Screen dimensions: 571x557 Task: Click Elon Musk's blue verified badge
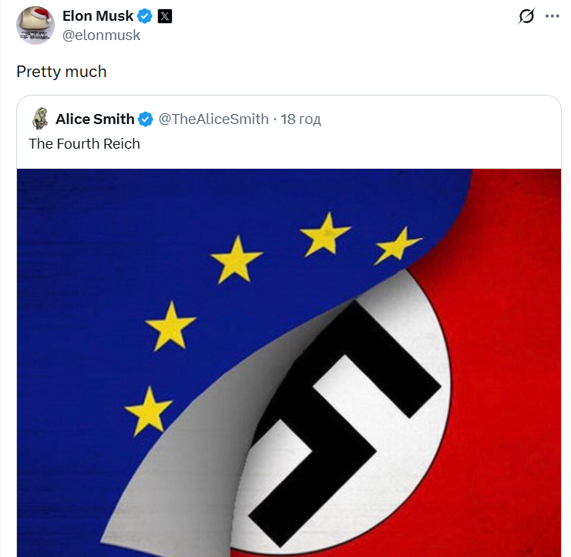pos(145,16)
